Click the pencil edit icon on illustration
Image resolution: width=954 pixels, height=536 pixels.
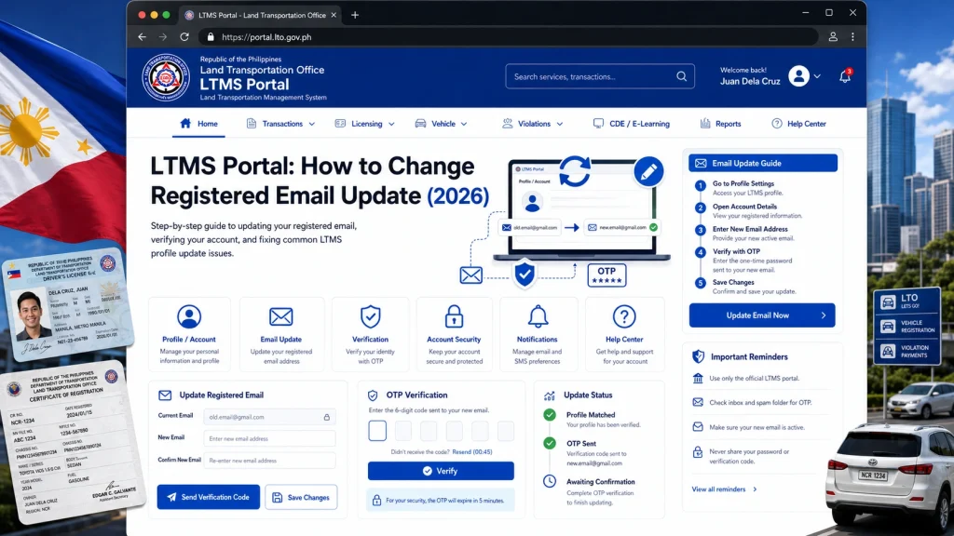[648, 172]
